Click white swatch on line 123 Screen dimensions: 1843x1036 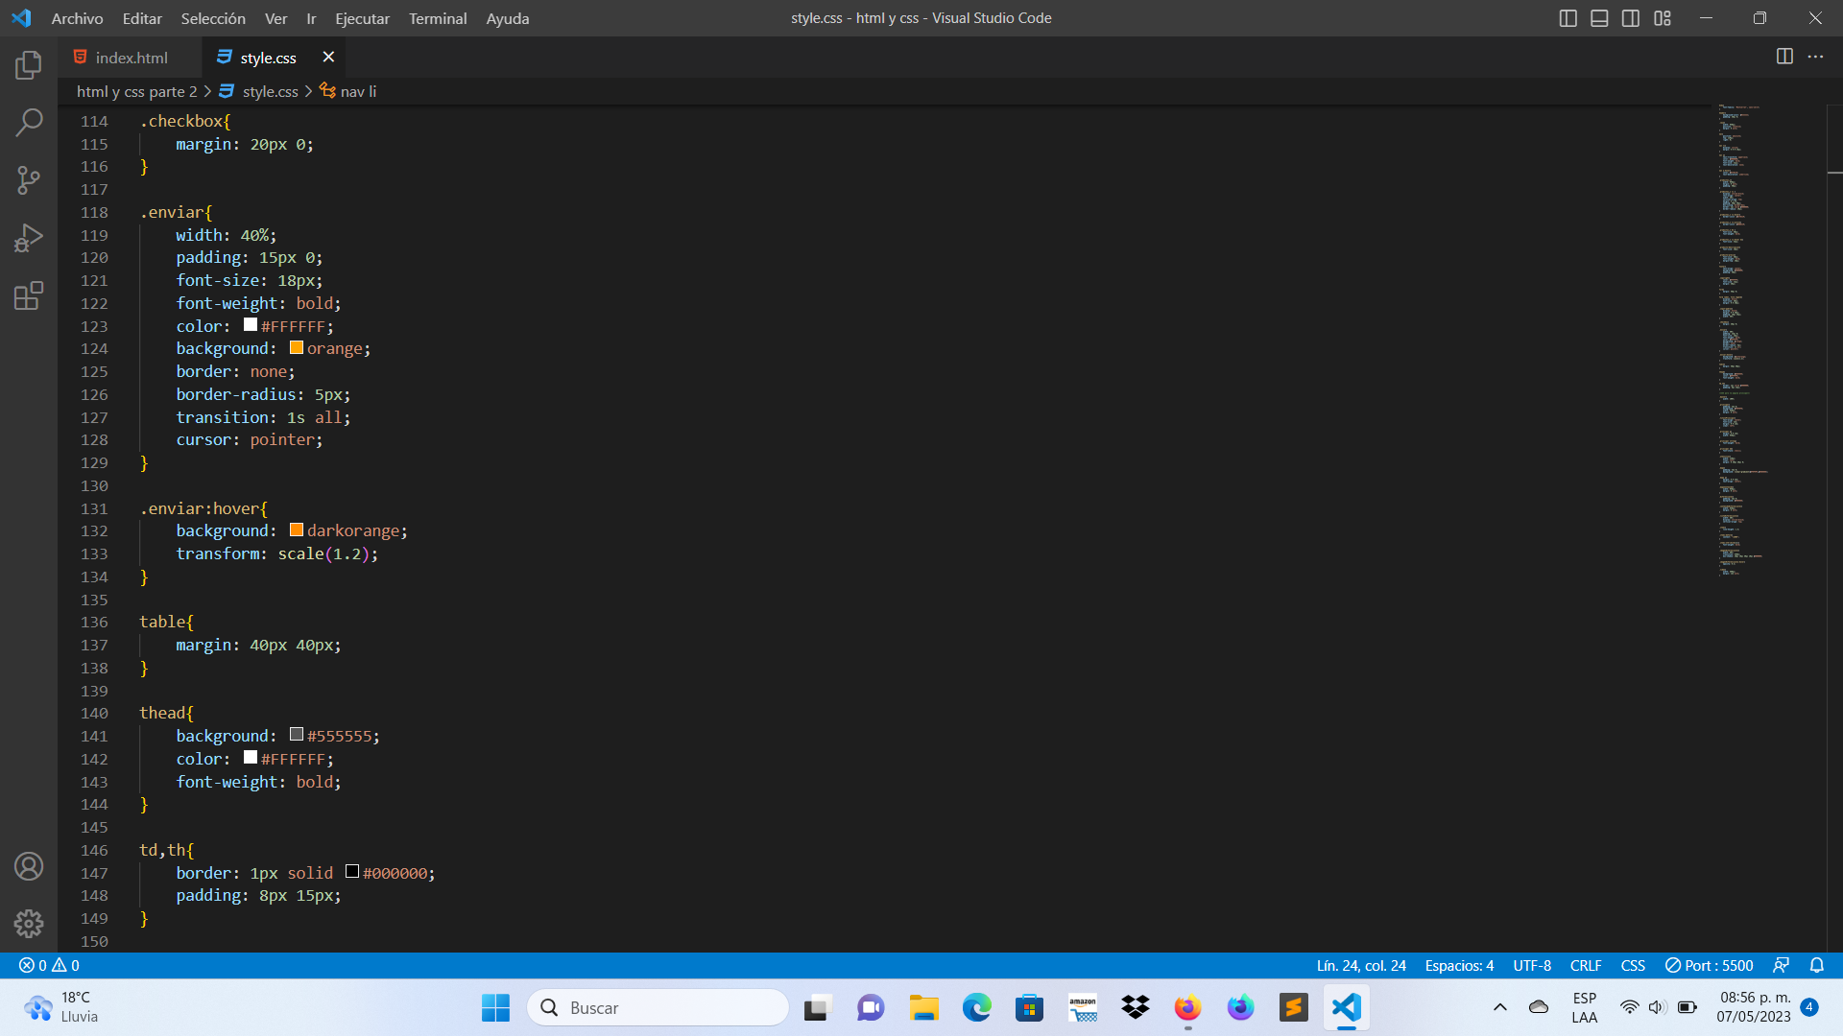click(x=251, y=325)
